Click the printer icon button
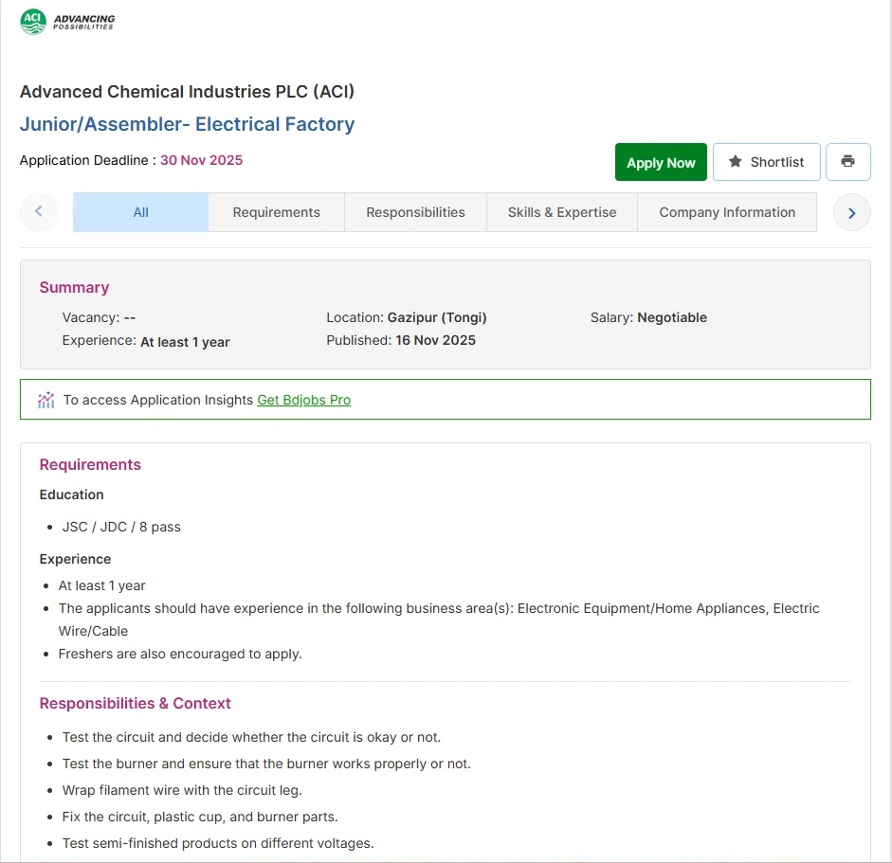This screenshot has height=863, width=892. pyautogui.click(x=847, y=162)
